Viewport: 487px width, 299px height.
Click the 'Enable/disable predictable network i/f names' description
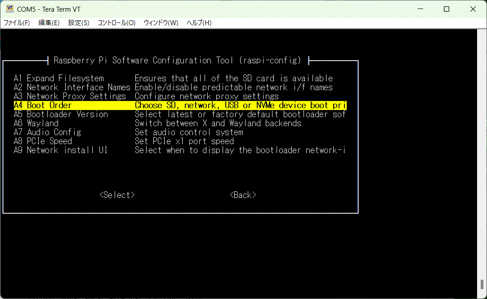tap(233, 87)
